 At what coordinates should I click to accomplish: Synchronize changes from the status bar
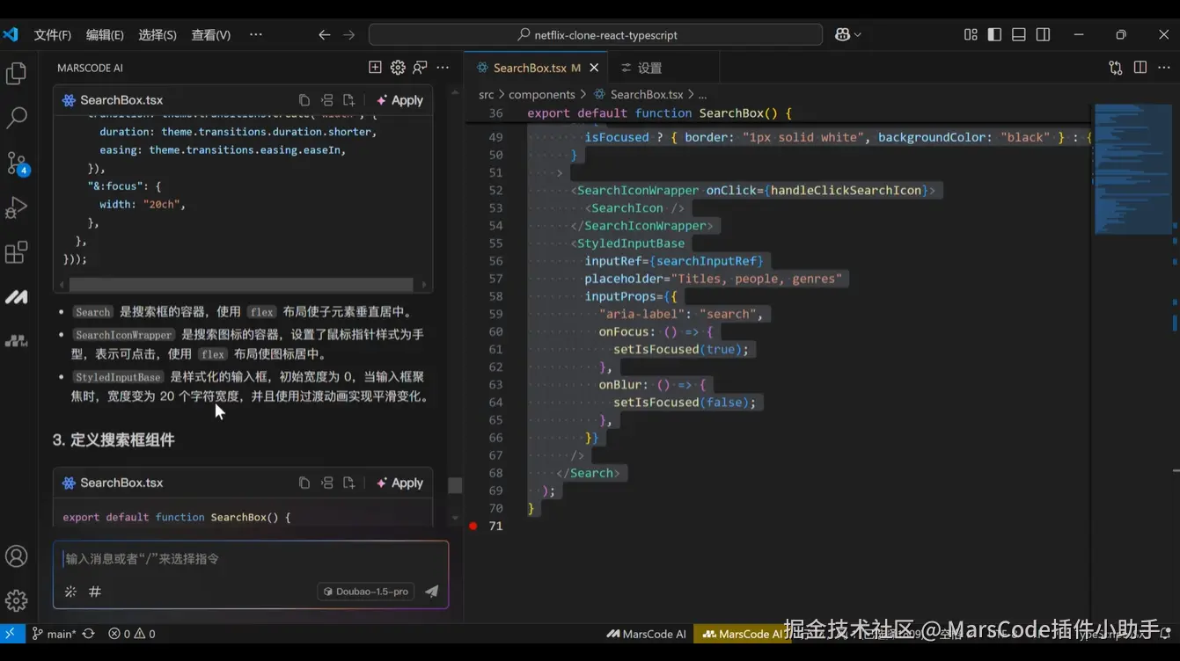89,634
